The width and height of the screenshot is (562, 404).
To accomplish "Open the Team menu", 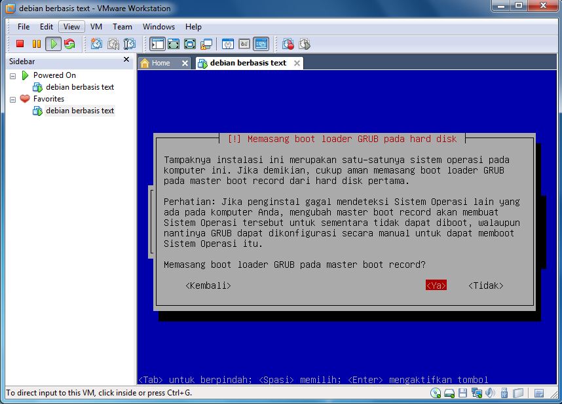I will [x=122, y=27].
